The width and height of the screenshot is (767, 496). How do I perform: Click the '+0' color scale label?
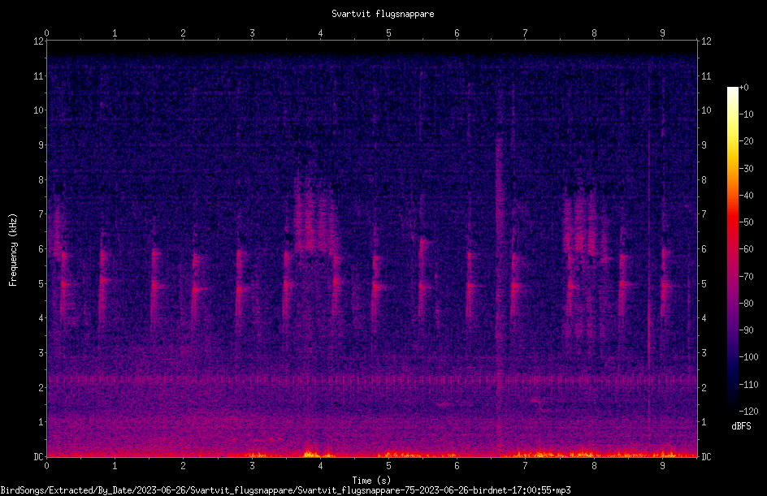click(743, 88)
